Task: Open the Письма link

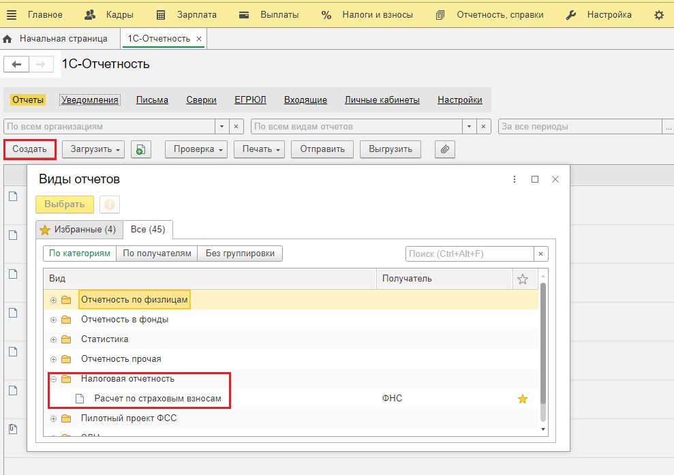Action: tap(152, 100)
